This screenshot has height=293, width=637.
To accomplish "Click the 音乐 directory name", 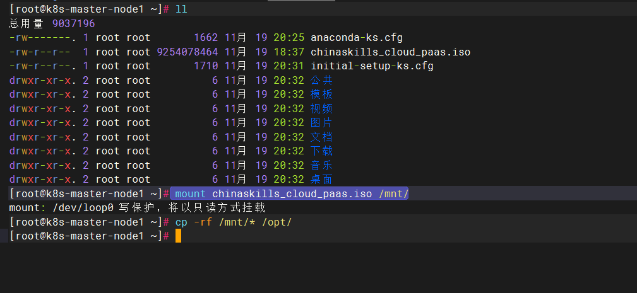I will 321,165.
